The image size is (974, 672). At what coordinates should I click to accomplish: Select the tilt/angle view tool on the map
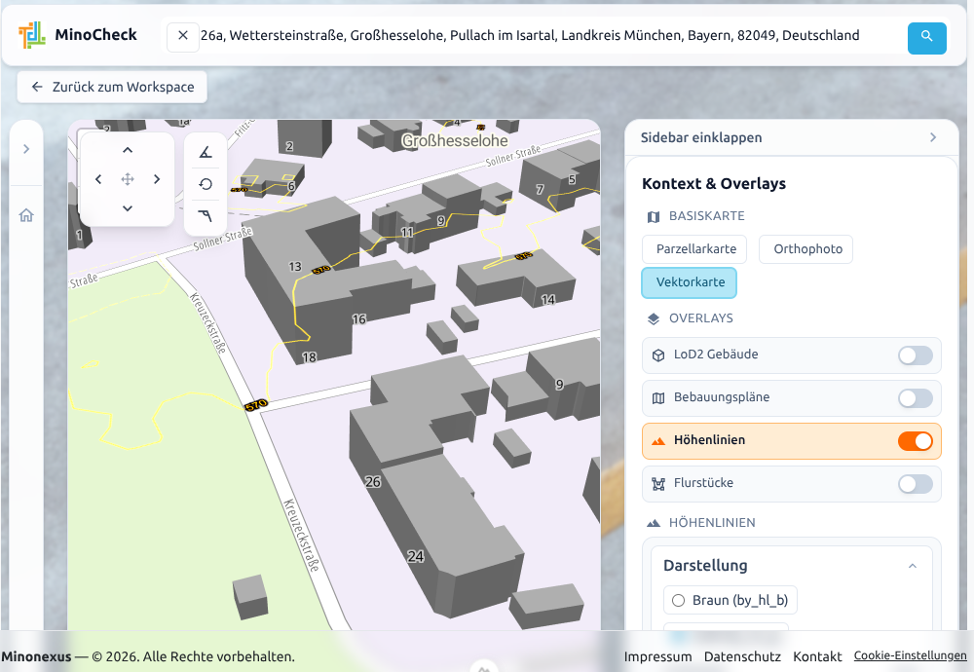[x=205, y=153]
